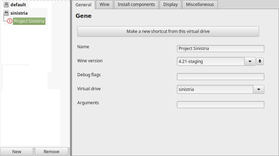The image size is (279, 156).
Task: Focus the Debug flags input field
Action: [221, 77]
